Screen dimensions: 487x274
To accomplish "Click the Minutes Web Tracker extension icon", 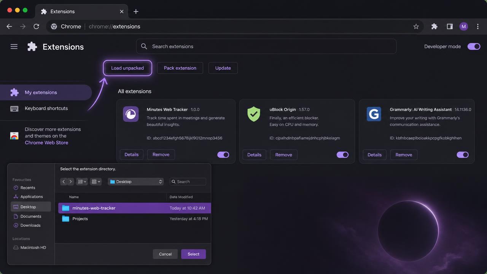I will coord(131,114).
